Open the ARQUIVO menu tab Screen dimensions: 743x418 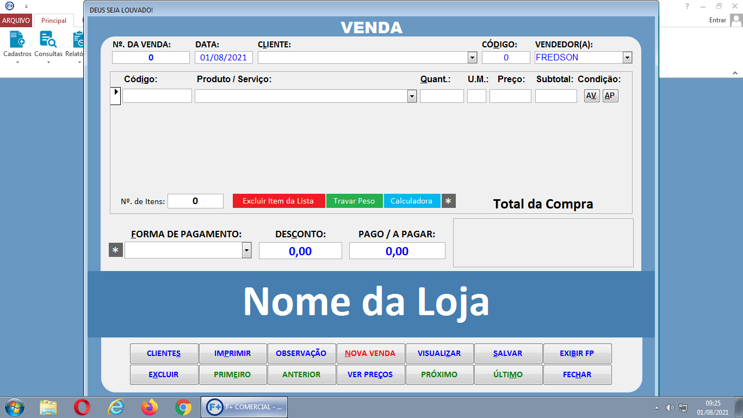click(x=16, y=21)
